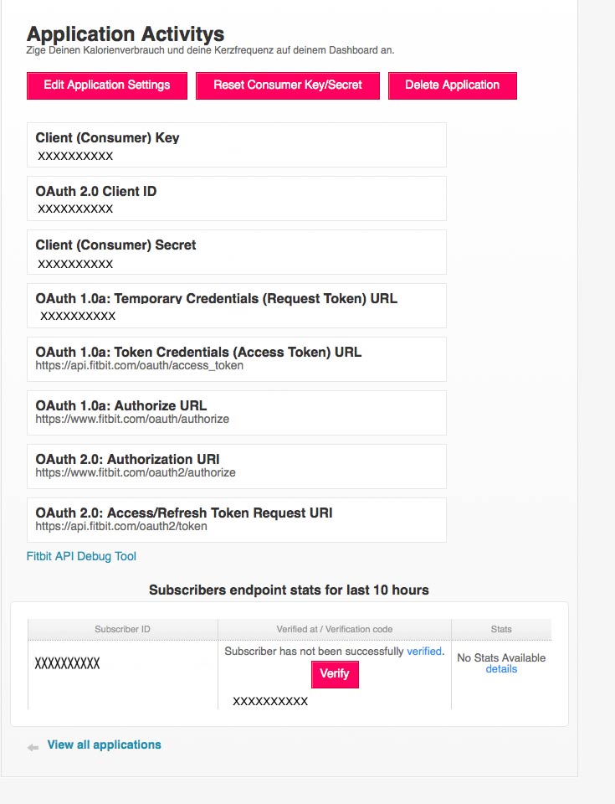Screen dimensions: 615x804
Task: Open the Fitbit API Debug Tool link
Action: click(81, 556)
